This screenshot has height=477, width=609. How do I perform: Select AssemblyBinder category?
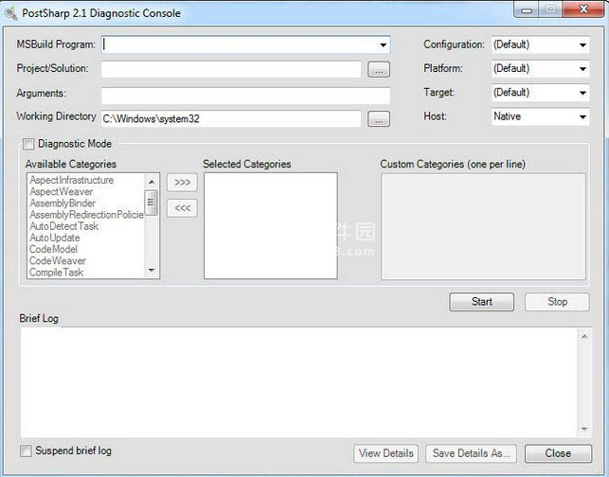(63, 203)
